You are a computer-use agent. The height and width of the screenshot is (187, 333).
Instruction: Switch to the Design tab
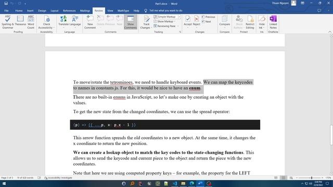[x=42, y=10]
